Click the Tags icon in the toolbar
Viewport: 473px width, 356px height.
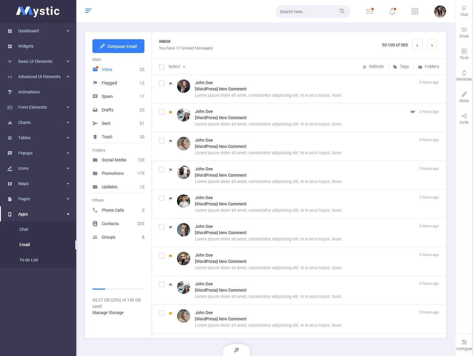[395, 67]
